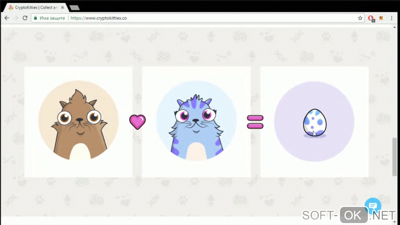Open the Chrome three-dot menu

coord(392,18)
